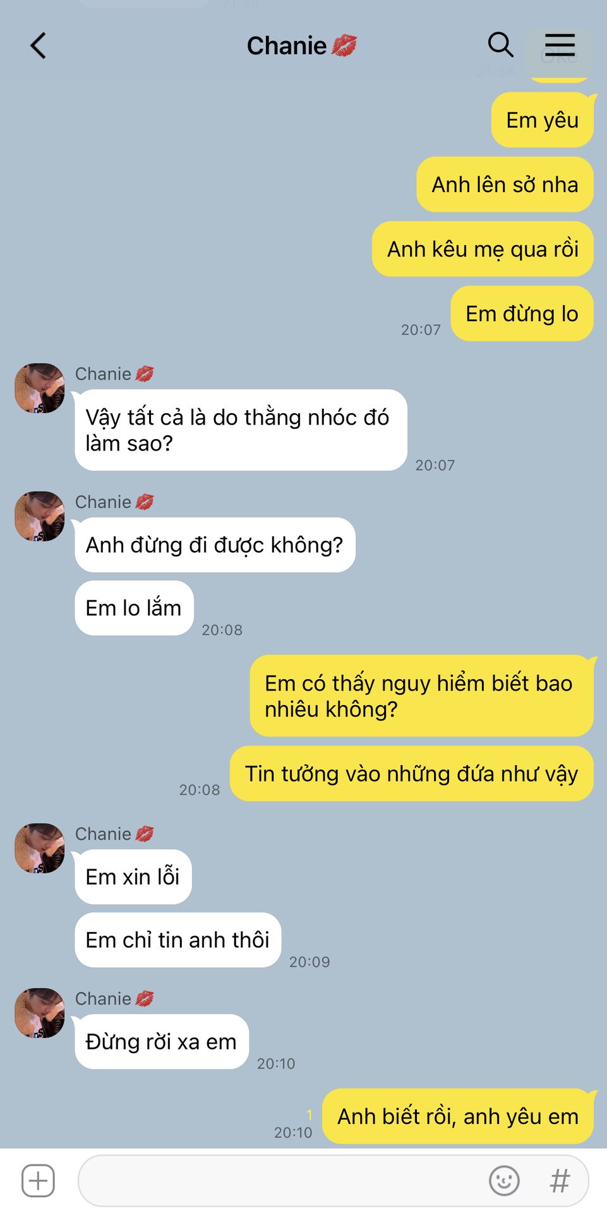Open the emoji sticker picker

504,1180
